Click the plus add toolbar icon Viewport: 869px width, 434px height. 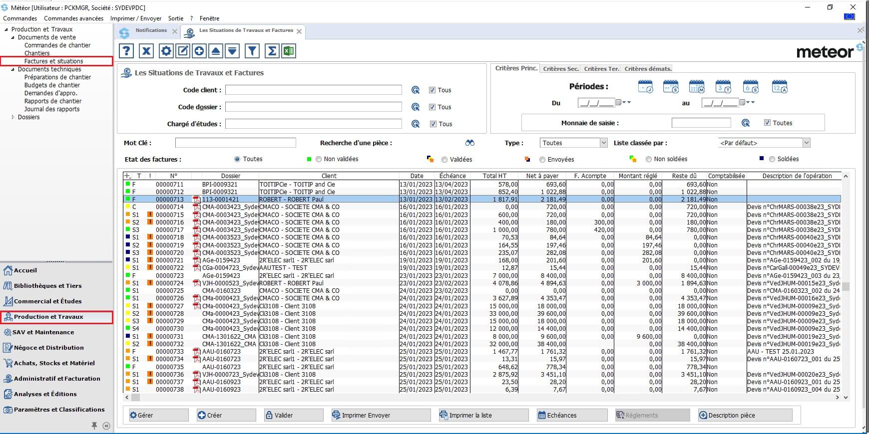click(x=199, y=51)
